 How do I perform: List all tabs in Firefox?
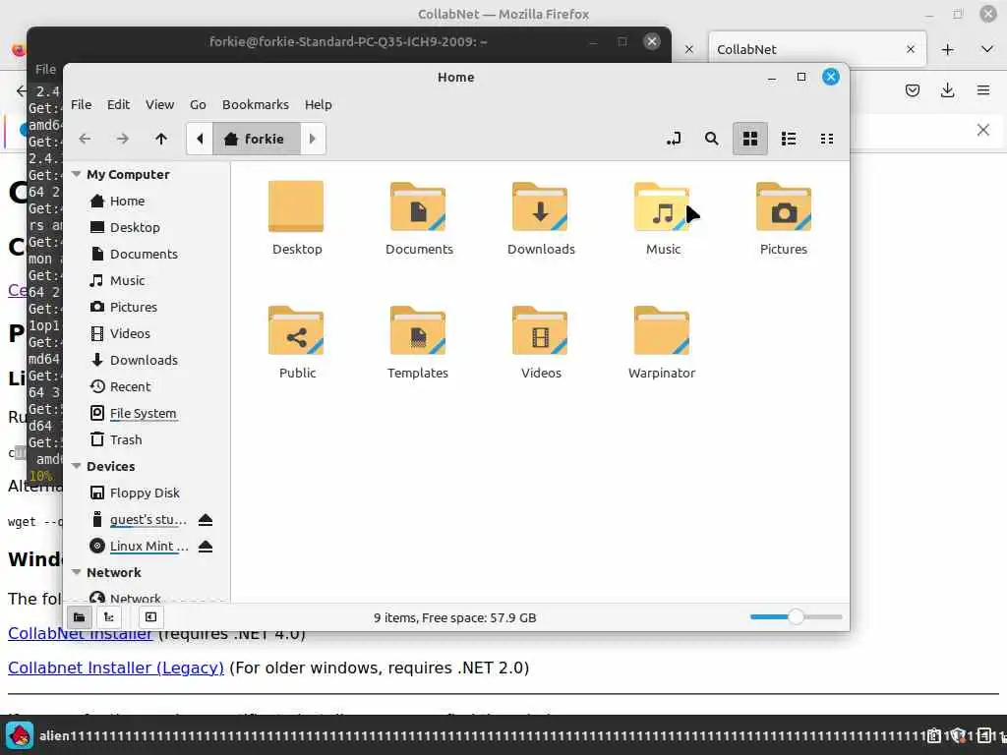(x=987, y=49)
